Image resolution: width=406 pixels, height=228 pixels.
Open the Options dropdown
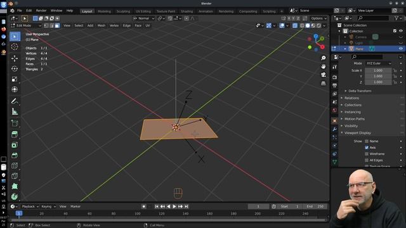[x=318, y=18]
